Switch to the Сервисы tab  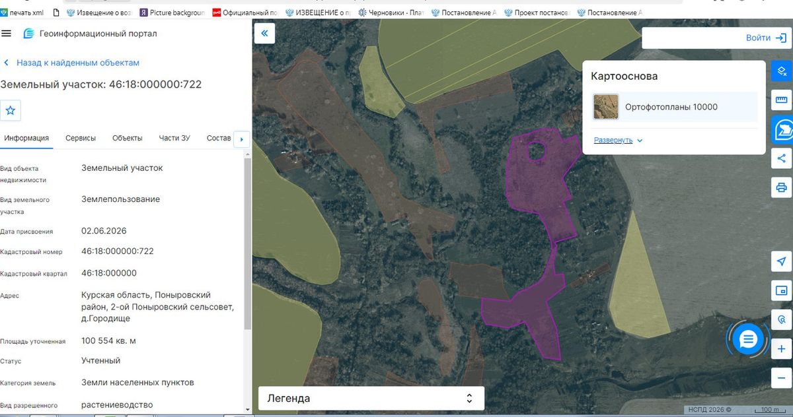pyautogui.click(x=81, y=138)
